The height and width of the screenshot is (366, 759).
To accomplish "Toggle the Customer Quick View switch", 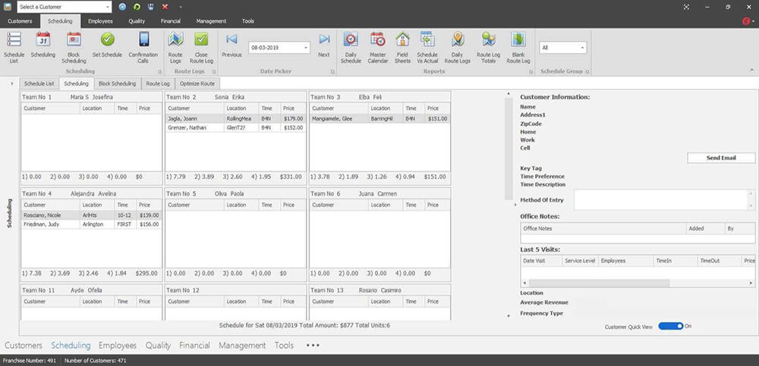I will [670, 326].
